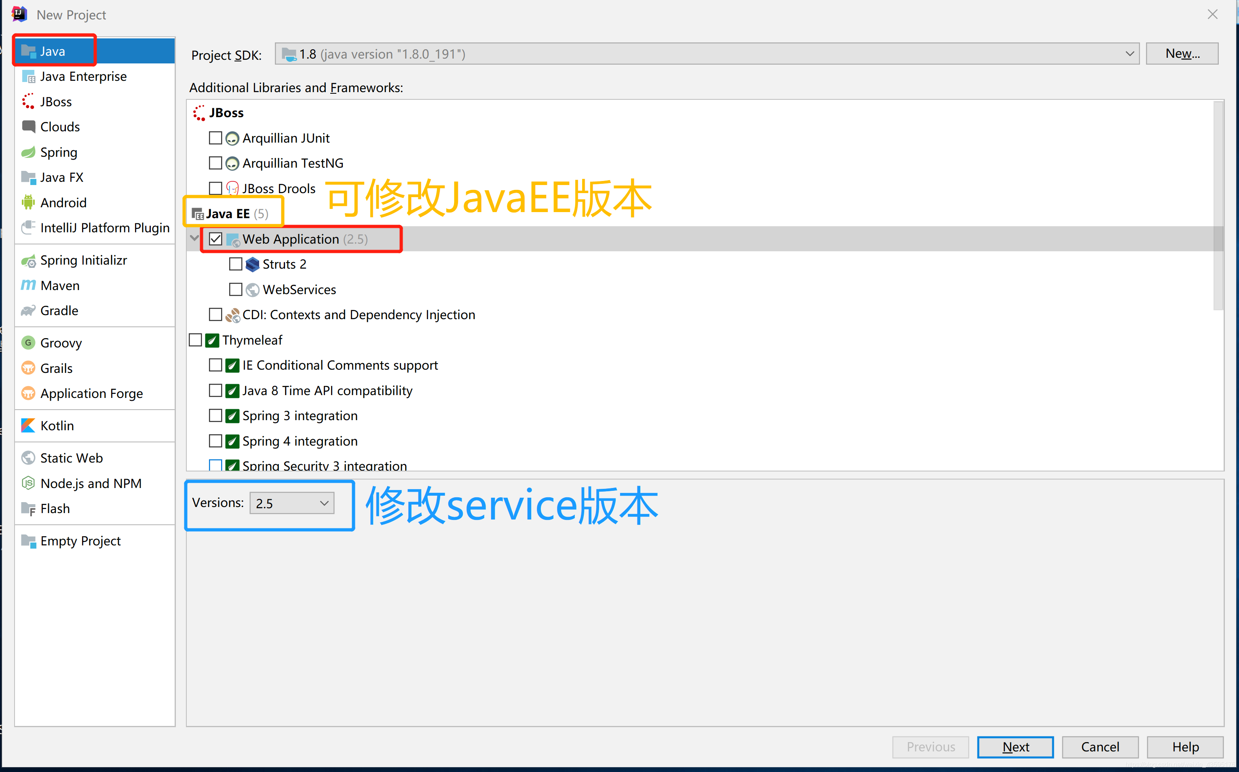The image size is (1239, 772).
Task: Select the Application Forge icon
Action: click(29, 393)
